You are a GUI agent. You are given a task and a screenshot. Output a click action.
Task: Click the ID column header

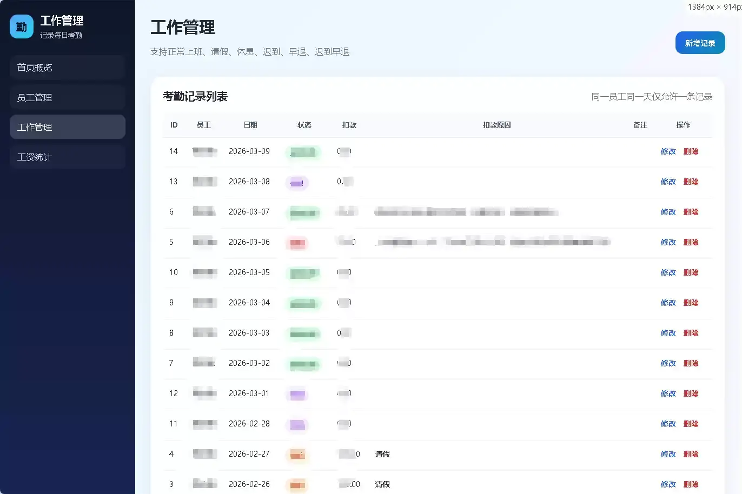point(174,125)
